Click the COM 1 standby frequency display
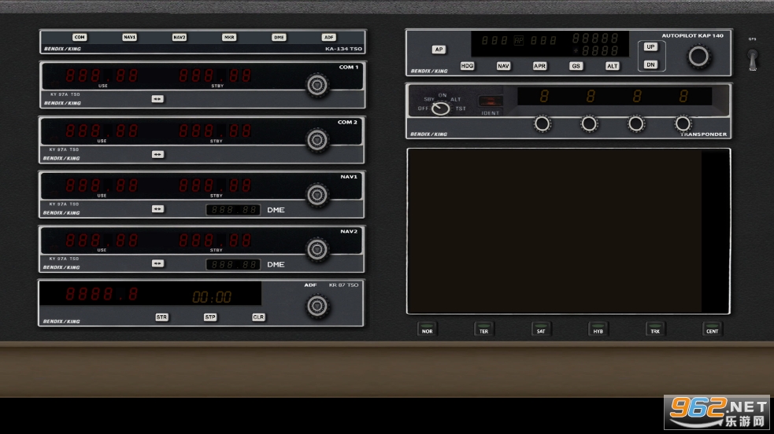The width and height of the screenshot is (774, 434). click(215, 75)
